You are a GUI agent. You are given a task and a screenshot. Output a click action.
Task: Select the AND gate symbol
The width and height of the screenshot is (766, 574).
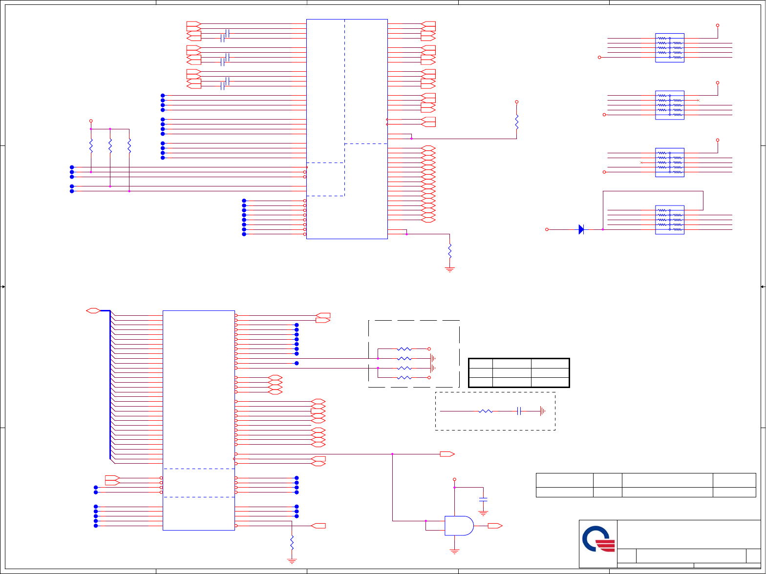(459, 526)
